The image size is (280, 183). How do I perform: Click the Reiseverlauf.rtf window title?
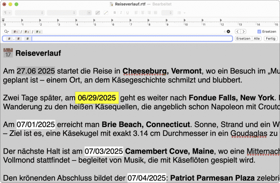click(130, 4)
